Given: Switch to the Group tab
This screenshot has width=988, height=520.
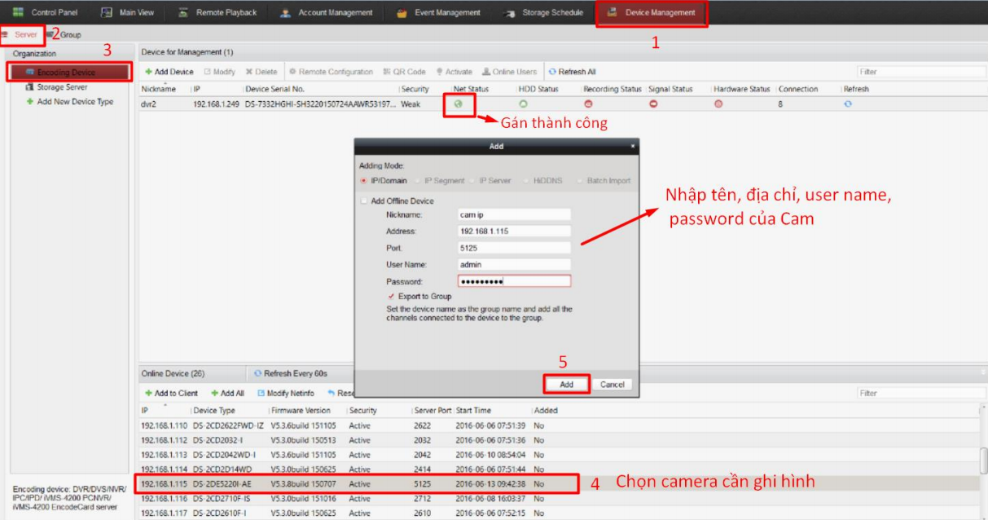Looking at the screenshot, I should (68, 34).
